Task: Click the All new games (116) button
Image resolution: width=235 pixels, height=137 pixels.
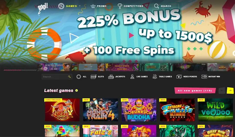Action: [x=195, y=91]
